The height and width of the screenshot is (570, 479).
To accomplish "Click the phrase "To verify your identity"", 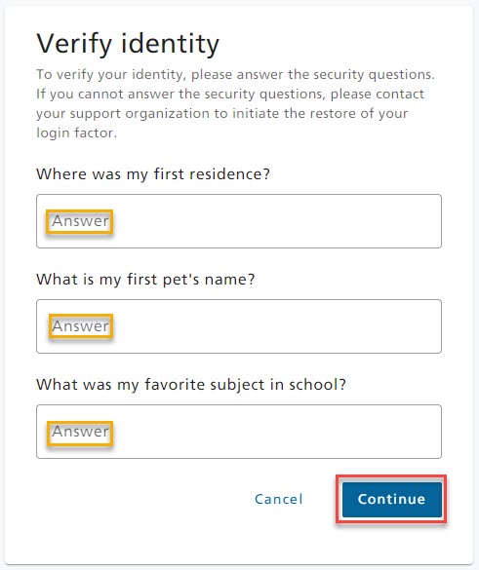I will [108, 74].
